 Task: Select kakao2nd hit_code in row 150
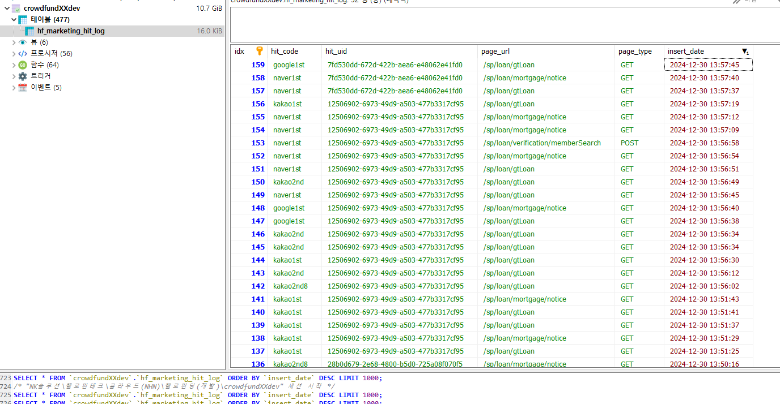click(294, 182)
